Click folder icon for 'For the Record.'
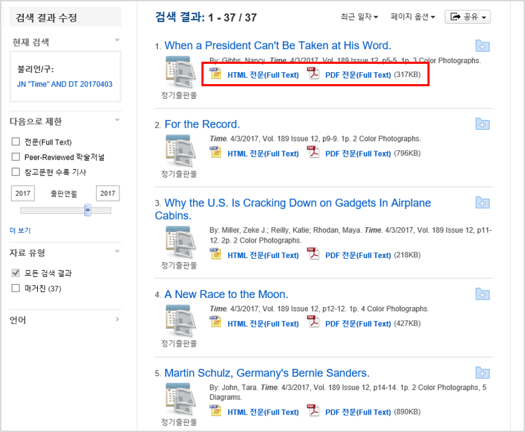Viewport: 525px width, 432px height. point(482,124)
